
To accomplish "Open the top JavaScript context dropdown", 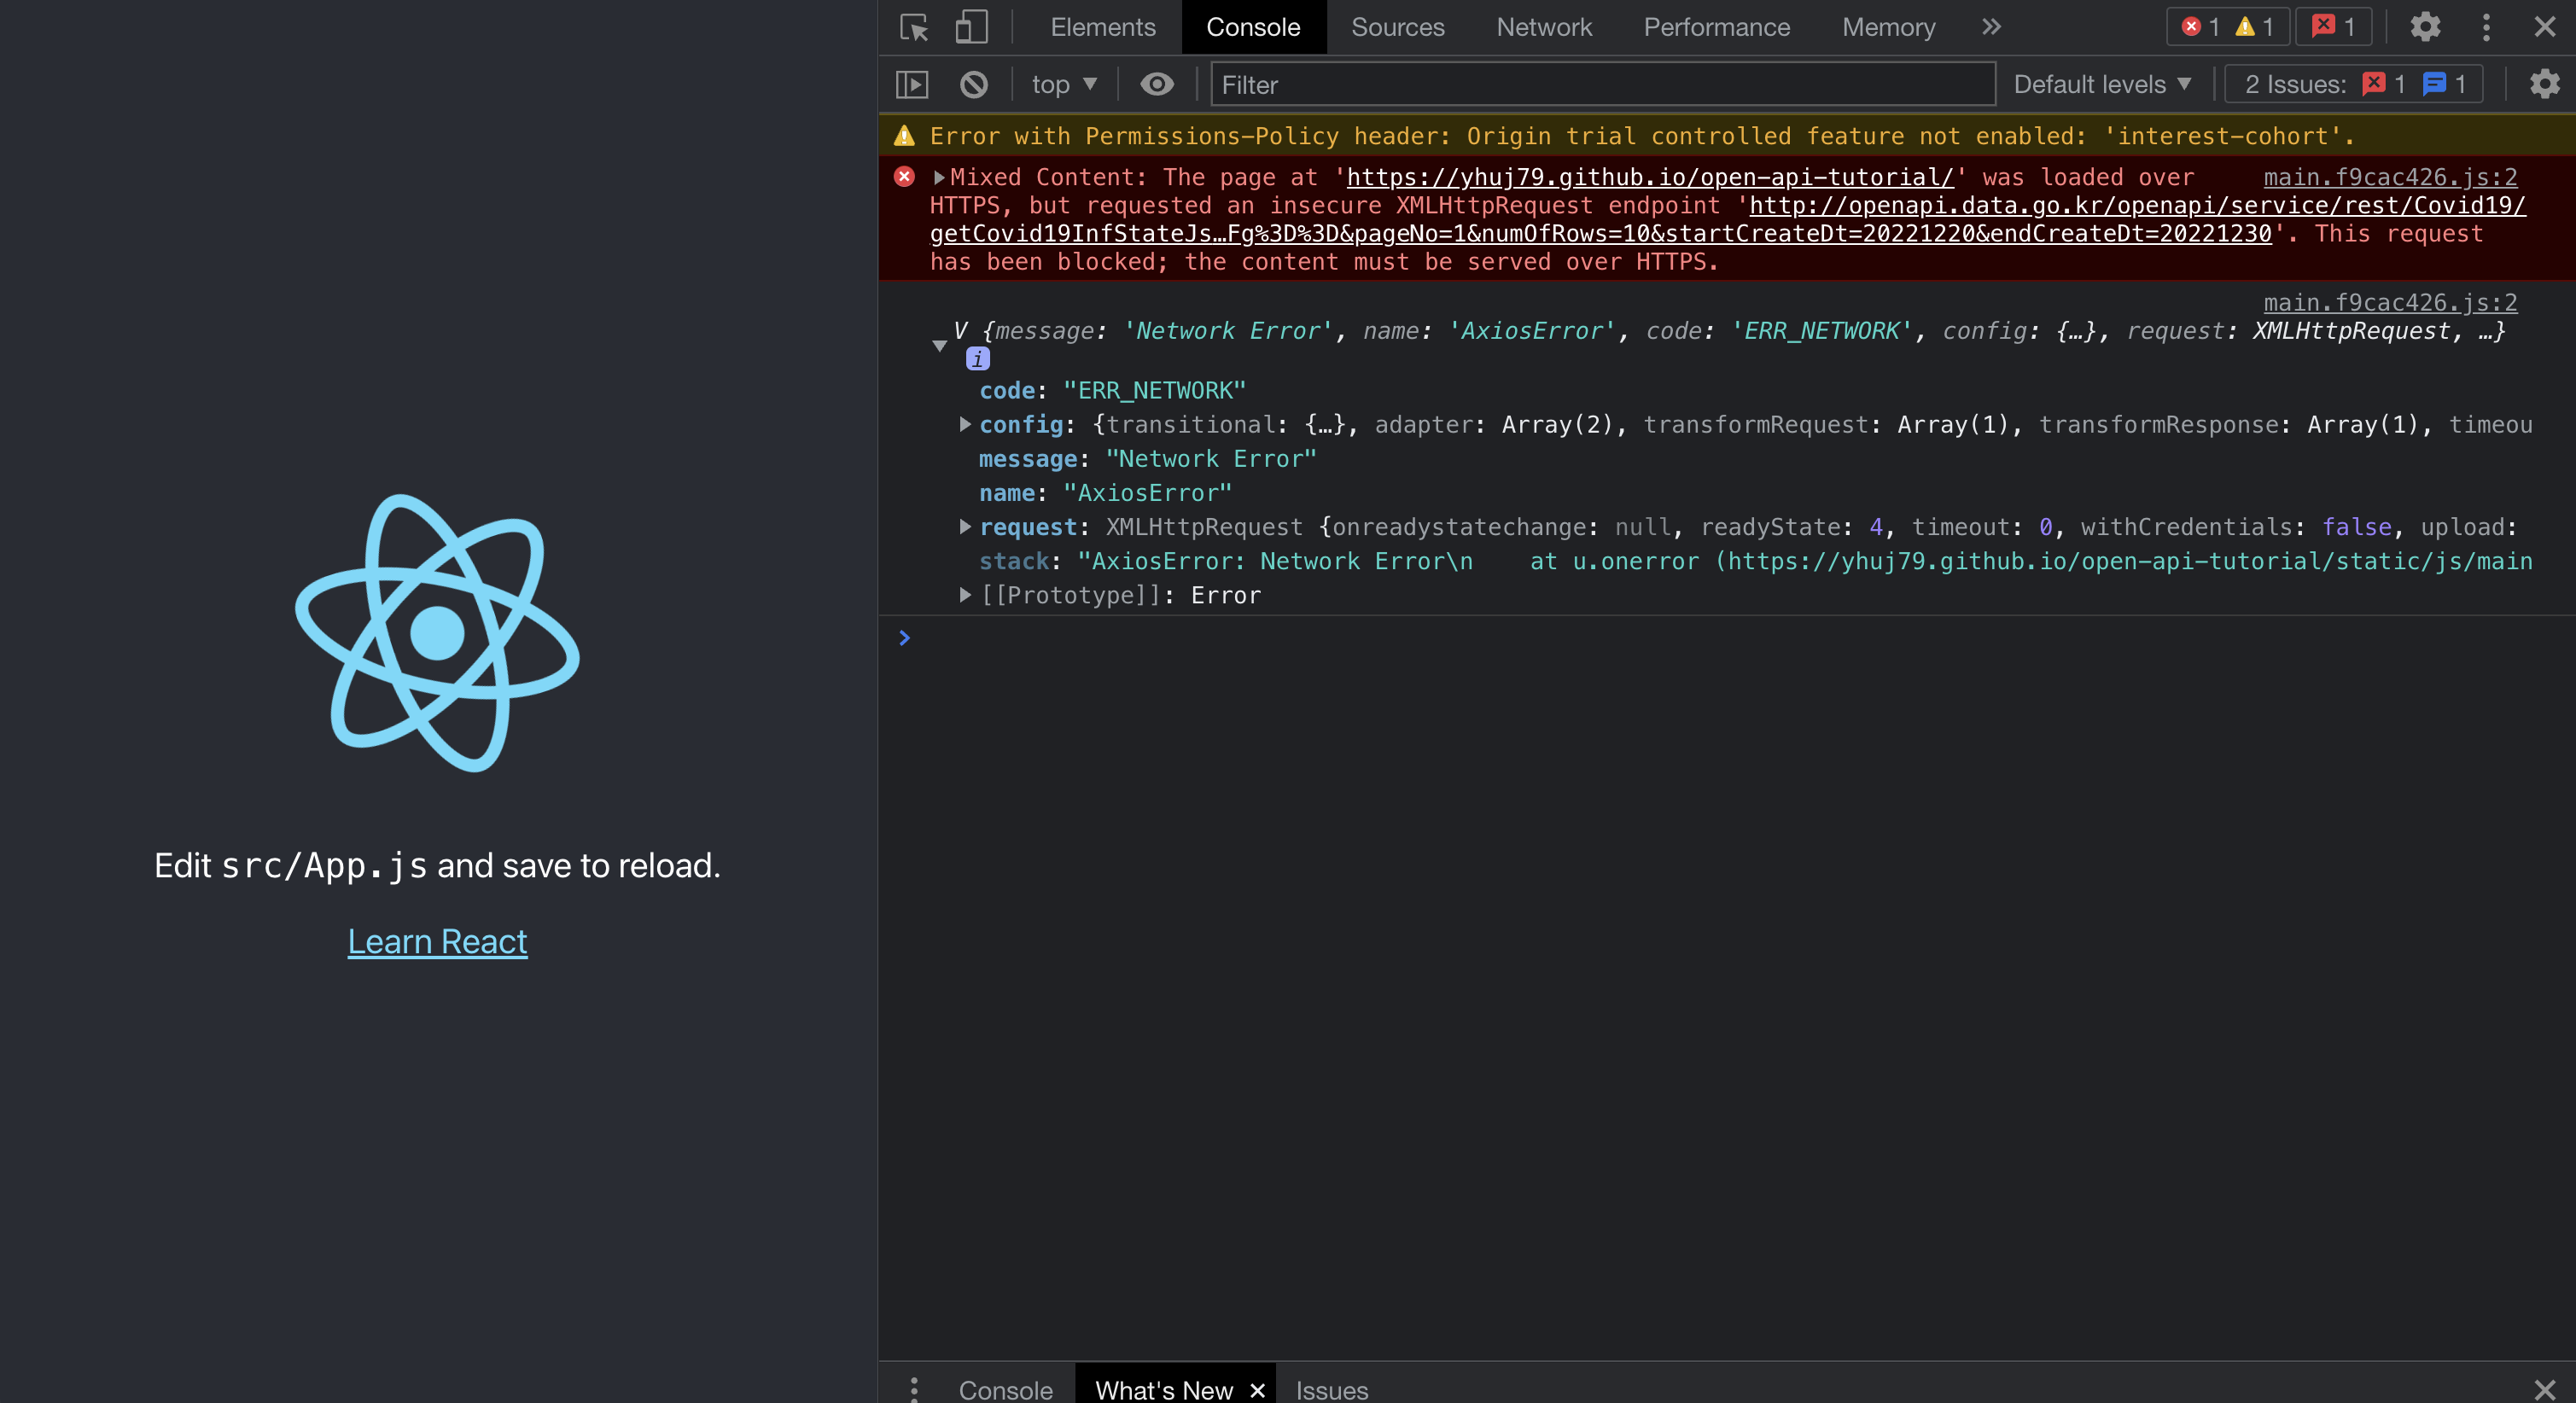I will (x=1064, y=84).
